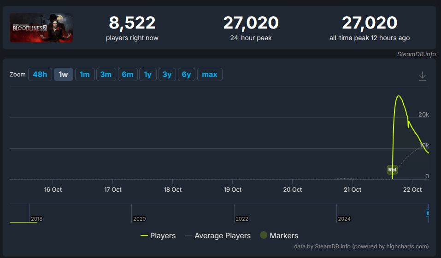Image resolution: width=441 pixels, height=258 pixels.
Task: Choose the 1y zoom option
Action: click(x=147, y=75)
